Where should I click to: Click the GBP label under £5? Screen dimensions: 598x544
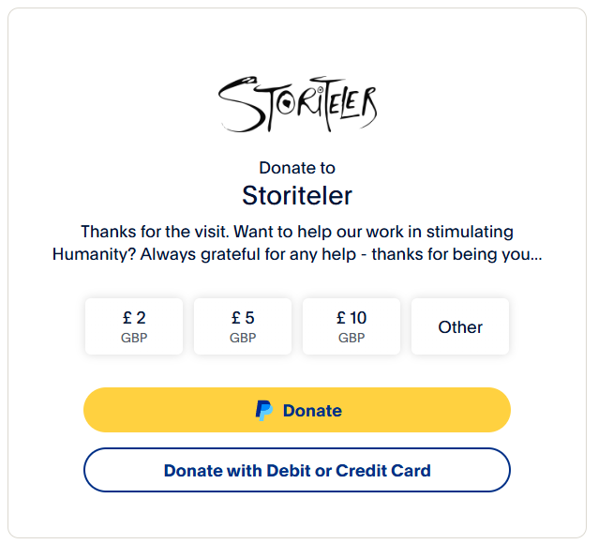[243, 339]
